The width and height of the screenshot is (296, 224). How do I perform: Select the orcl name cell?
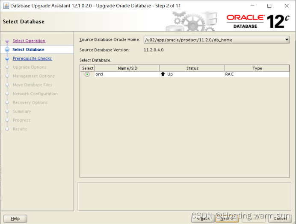point(127,74)
